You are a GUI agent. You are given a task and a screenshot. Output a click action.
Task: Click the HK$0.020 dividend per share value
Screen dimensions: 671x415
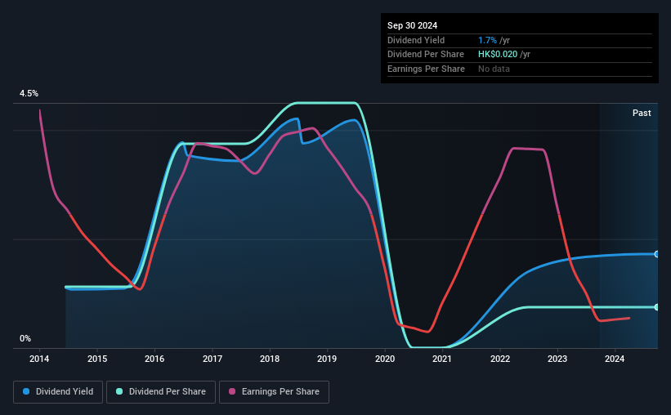[x=498, y=55]
